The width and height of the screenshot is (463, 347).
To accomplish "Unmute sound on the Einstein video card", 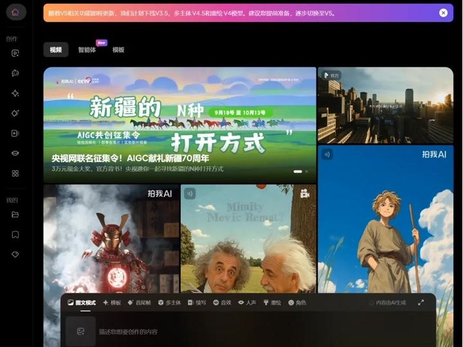I will (190, 193).
